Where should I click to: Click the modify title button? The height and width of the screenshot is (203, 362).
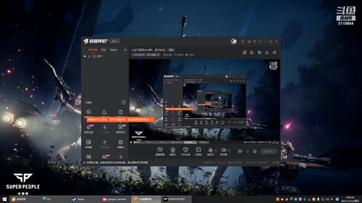[171, 50]
